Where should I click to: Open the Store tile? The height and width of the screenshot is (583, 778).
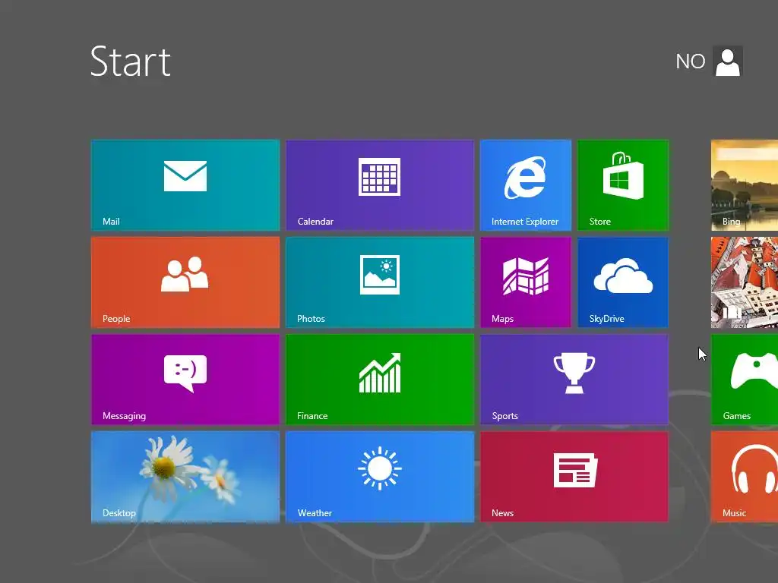click(x=623, y=185)
